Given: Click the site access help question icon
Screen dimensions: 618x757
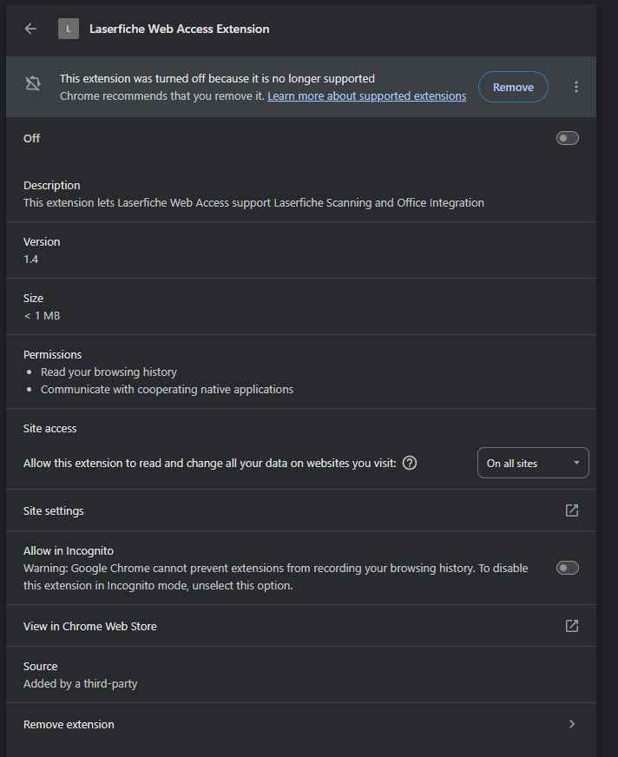Looking at the screenshot, I should tap(410, 463).
